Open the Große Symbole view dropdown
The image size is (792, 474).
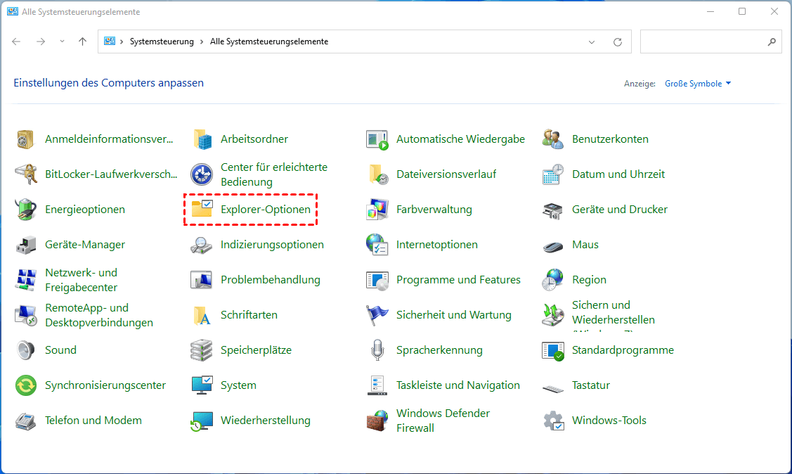[698, 84]
